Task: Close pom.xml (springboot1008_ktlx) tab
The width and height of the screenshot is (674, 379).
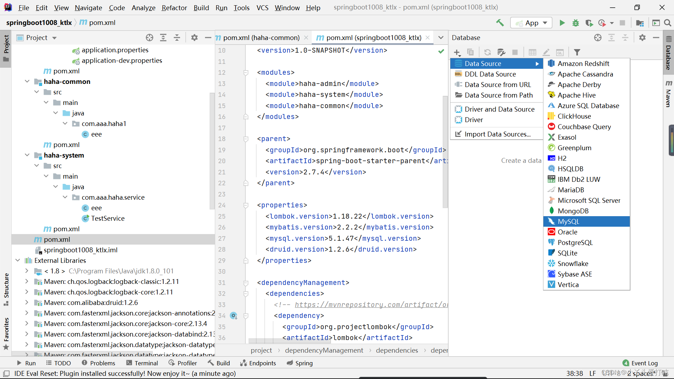Action: (428, 38)
